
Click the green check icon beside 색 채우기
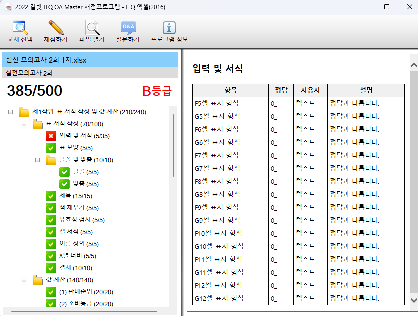51,208
